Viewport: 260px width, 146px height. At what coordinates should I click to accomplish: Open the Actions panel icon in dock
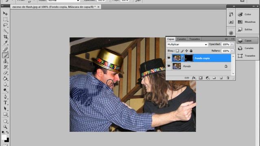[231, 22]
